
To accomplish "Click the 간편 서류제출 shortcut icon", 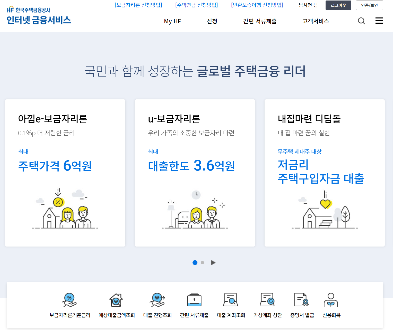I will (194, 299).
